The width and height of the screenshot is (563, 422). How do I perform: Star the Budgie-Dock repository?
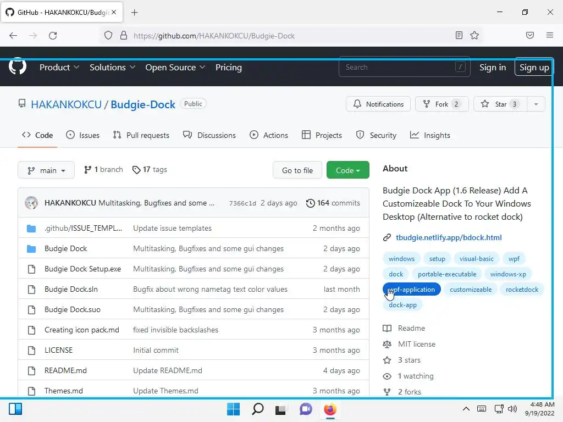pos(500,104)
